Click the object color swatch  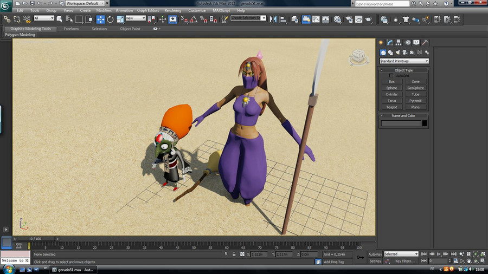coord(425,123)
